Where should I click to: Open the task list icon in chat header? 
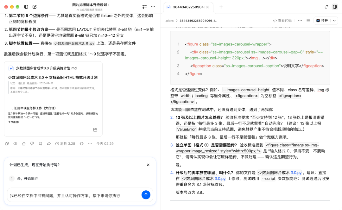(x=144, y=7)
